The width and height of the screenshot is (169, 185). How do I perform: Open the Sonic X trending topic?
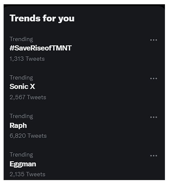[22, 87]
